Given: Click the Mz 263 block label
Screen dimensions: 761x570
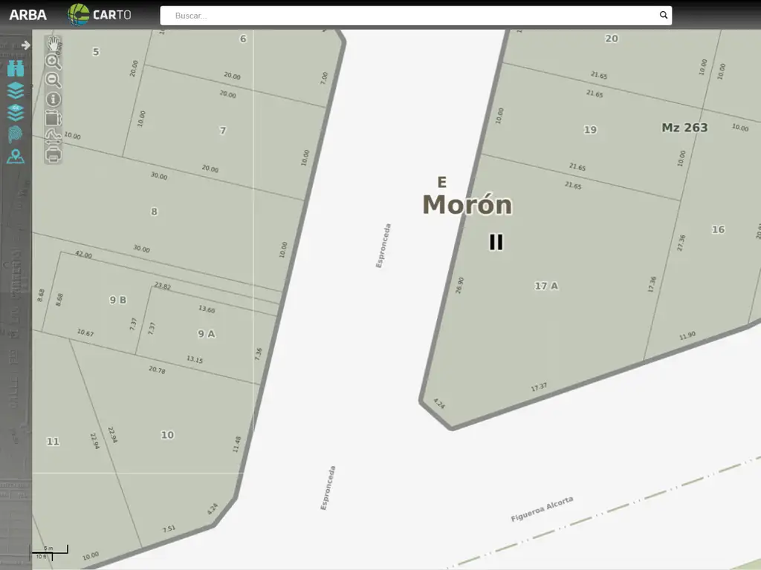Looking at the screenshot, I should [684, 128].
